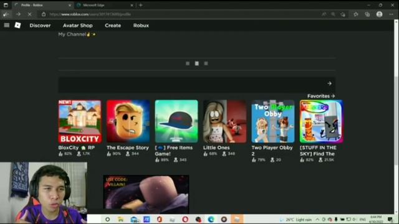The width and height of the screenshot is (399, 224).
Task: Open the BloxCity RP game thumbnail
Action: tap(80, 121)
